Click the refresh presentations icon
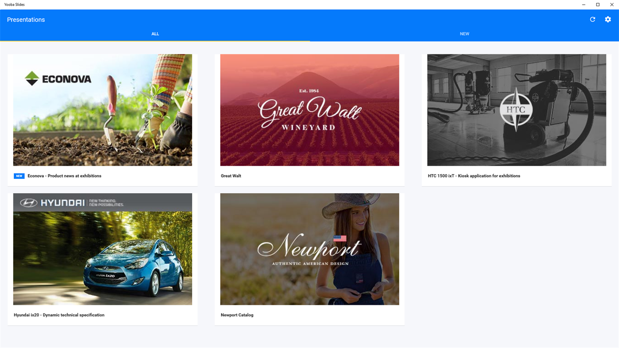 [592, 19]
